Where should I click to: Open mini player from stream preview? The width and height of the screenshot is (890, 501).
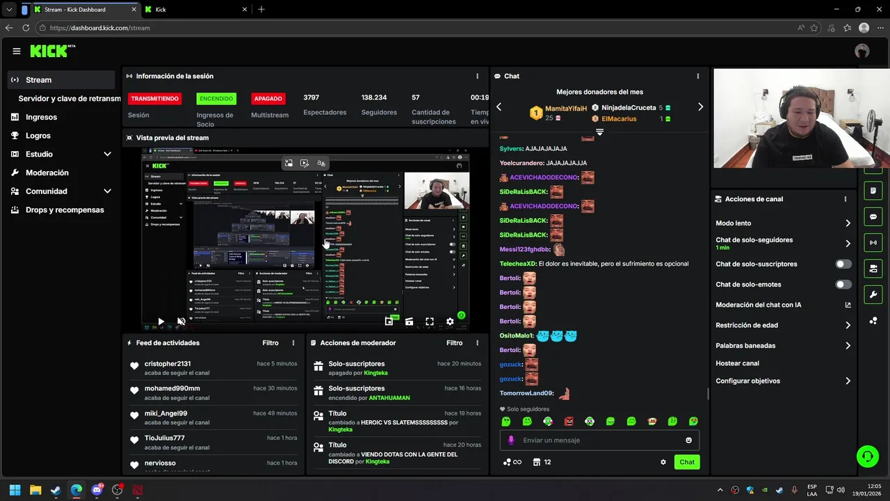tap(389, 321)
